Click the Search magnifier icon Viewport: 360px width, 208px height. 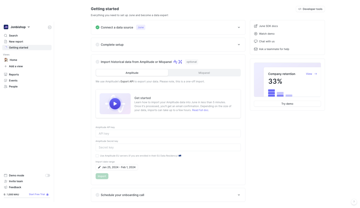coord(6,36)
